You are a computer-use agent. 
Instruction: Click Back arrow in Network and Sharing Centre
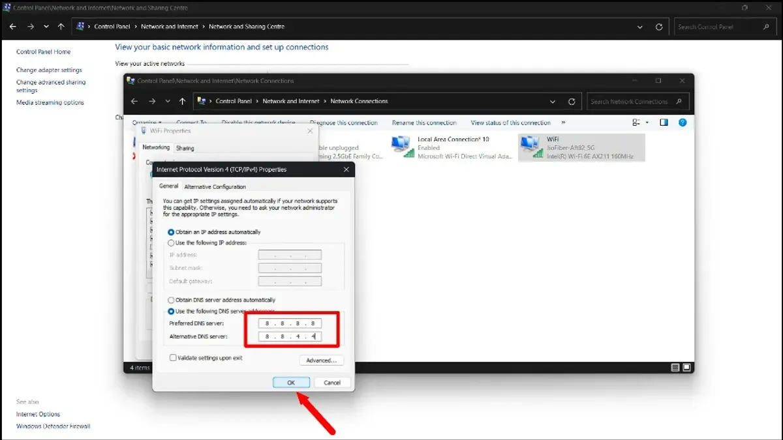(12, 27)
